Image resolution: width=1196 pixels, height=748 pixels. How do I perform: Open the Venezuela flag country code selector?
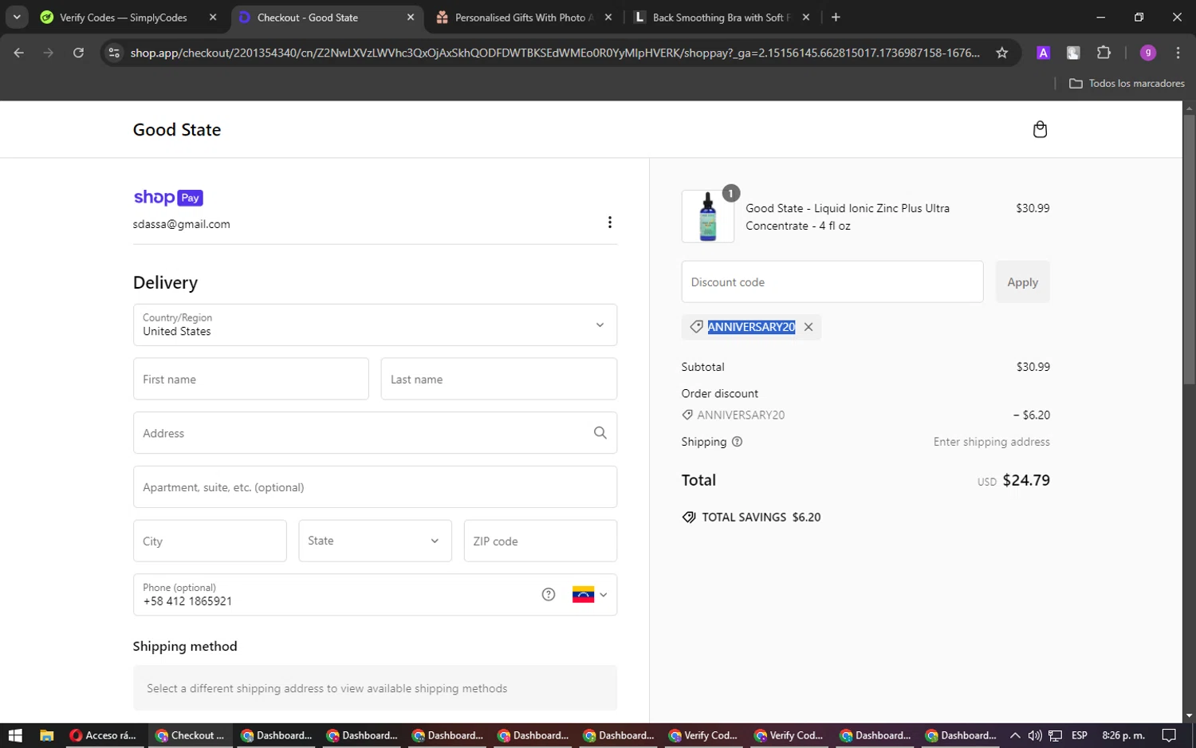coord(589,595)
